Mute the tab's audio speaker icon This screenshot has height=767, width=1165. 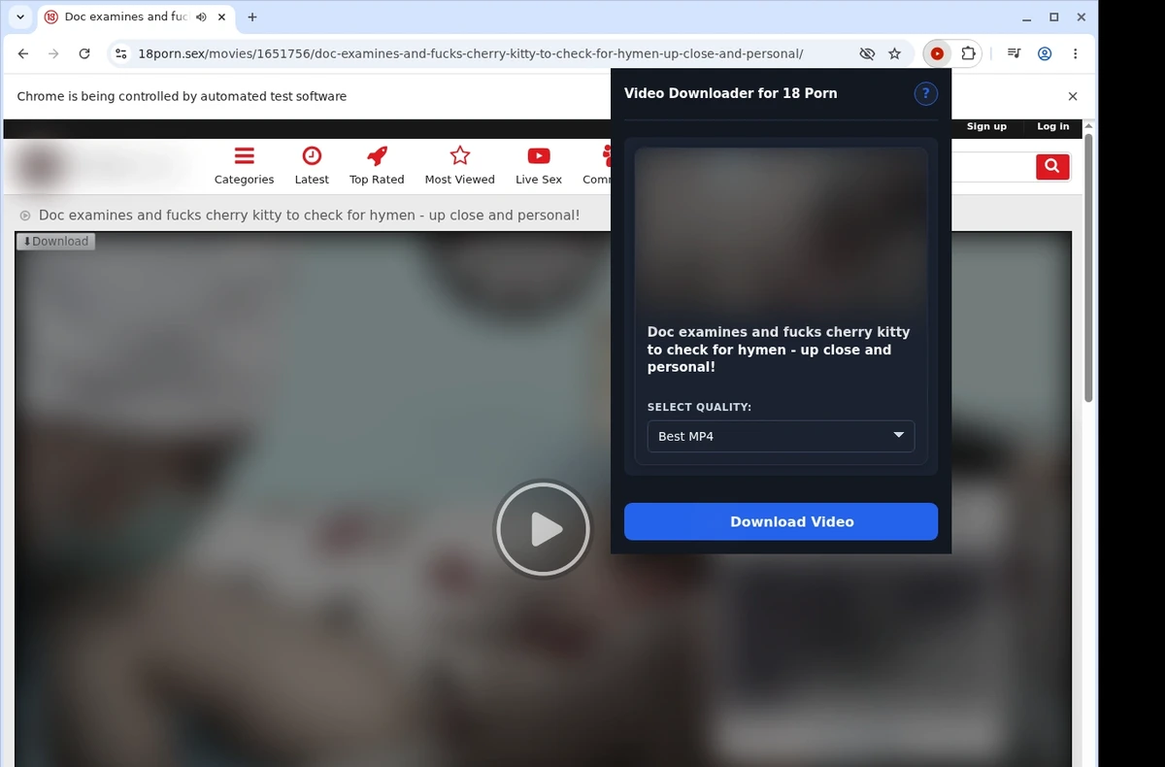[201, 17]
